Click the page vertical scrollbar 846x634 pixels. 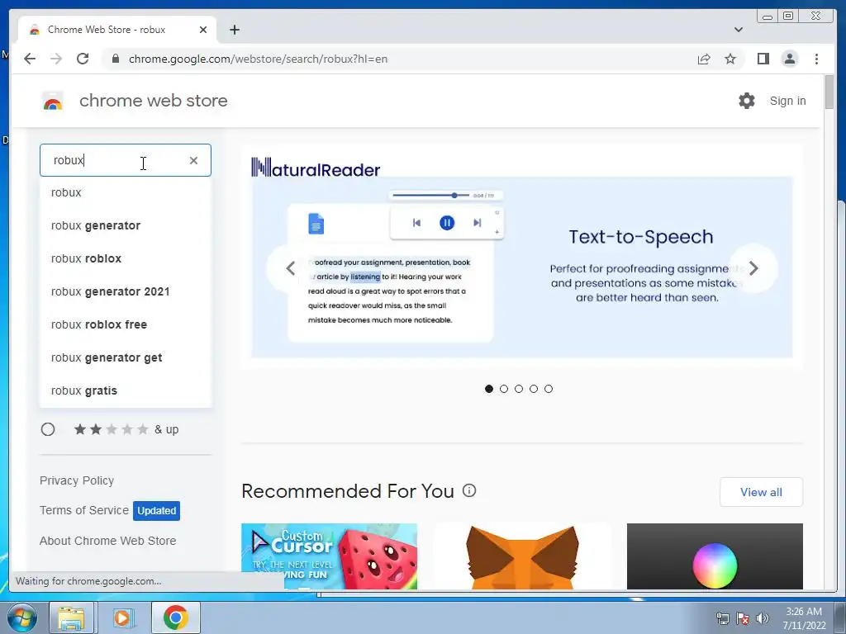829,92
